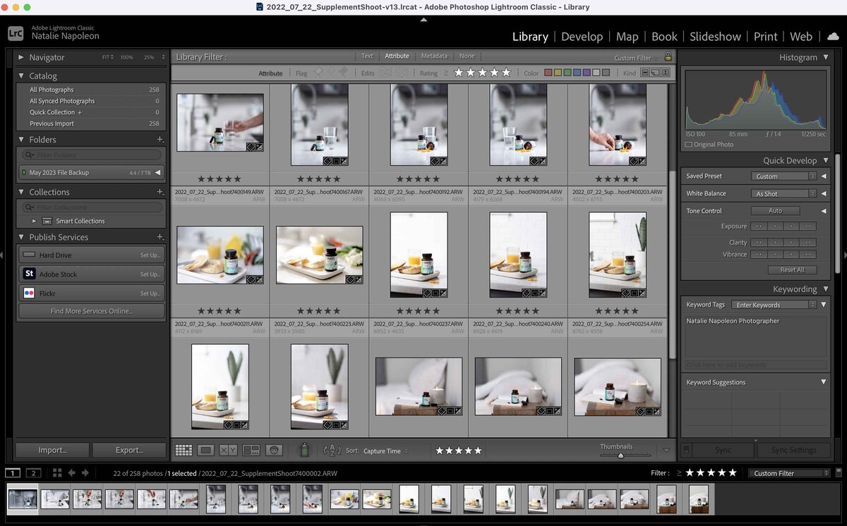Click the Export button
847x526 pixels.
pos(128,450)
